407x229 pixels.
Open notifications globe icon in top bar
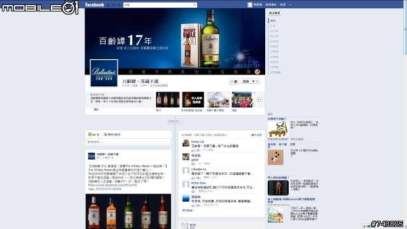click(119, 4)
